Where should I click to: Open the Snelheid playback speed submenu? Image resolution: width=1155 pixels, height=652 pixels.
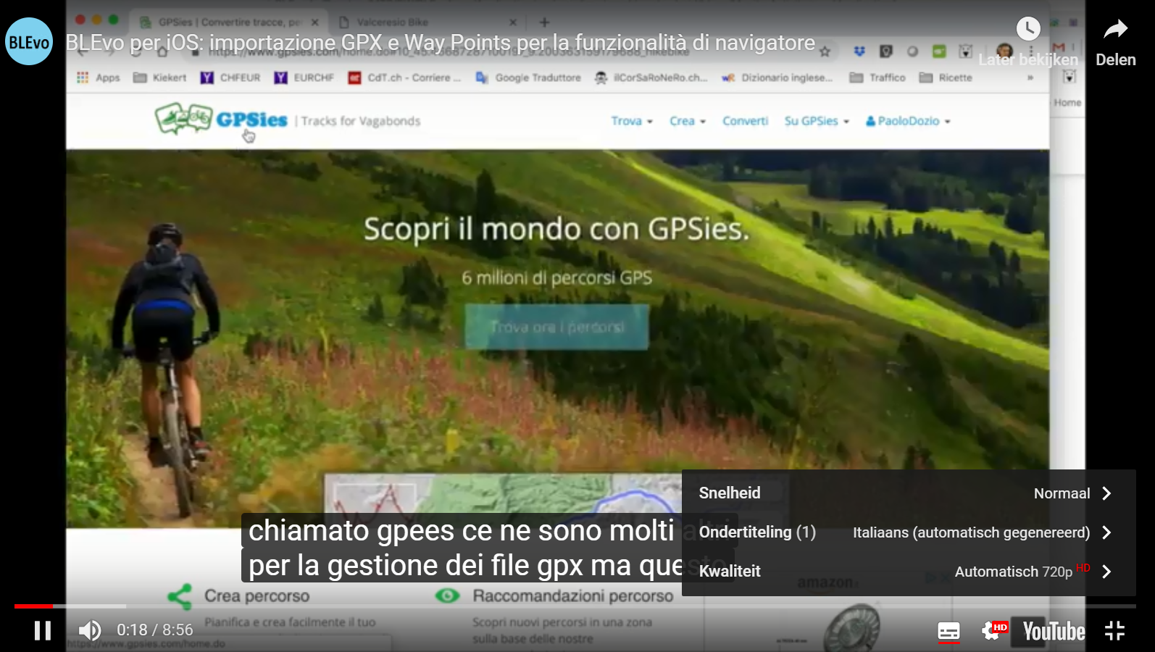coord(909,493)
